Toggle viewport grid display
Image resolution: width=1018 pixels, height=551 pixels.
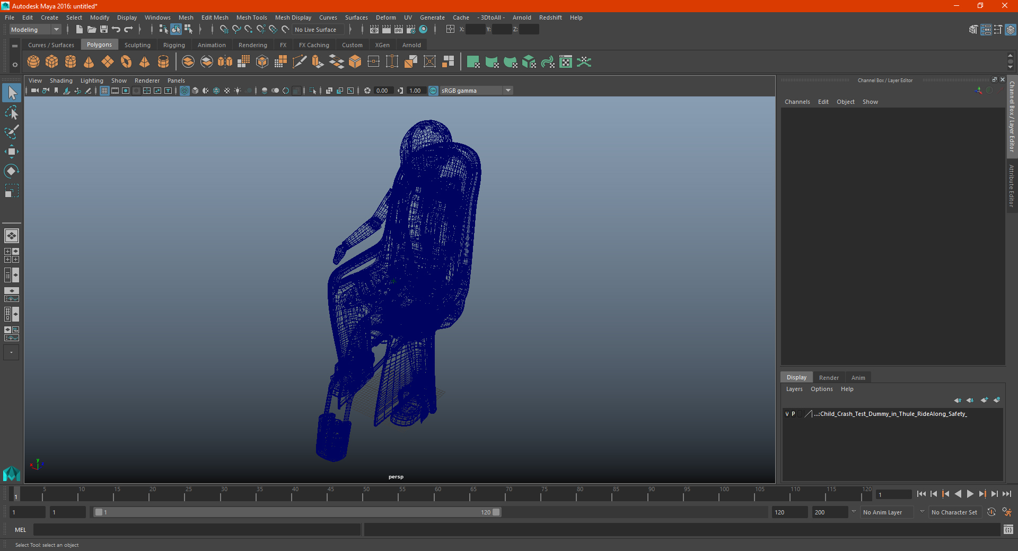point(104,91)
